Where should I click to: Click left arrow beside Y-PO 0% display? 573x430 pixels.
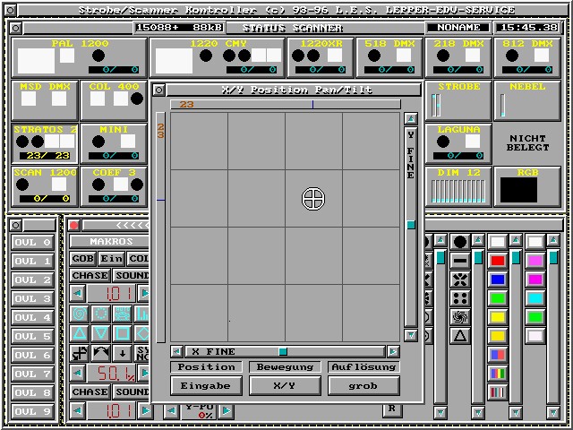pos(171,411)
